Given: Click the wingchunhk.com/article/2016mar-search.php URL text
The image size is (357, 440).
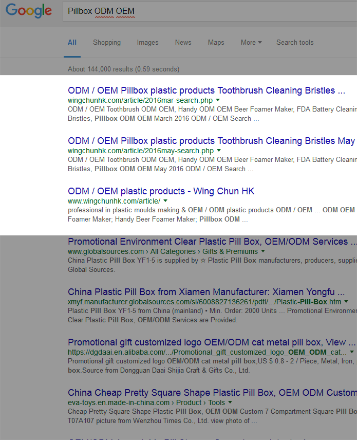Looking at the screenshot, I should (x=140, y=100).
